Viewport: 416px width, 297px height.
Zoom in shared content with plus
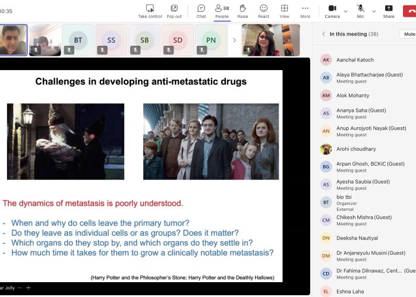click(29, 287)
